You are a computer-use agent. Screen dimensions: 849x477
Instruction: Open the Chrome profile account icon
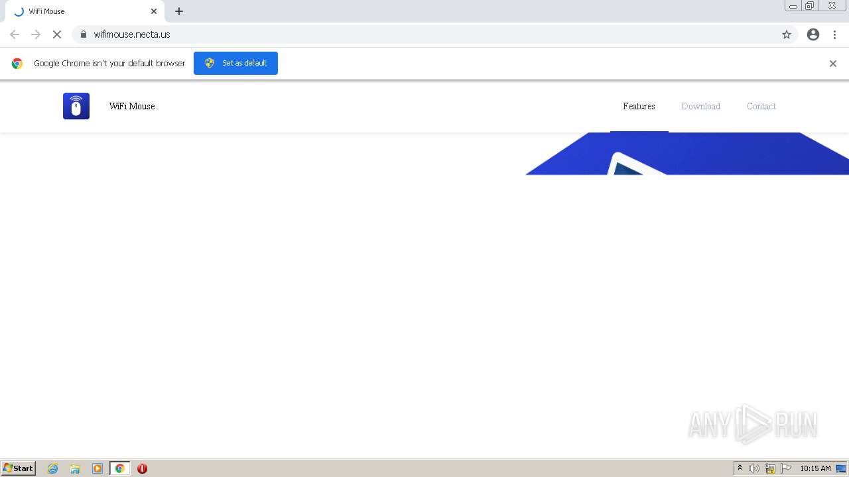[813, 34]
